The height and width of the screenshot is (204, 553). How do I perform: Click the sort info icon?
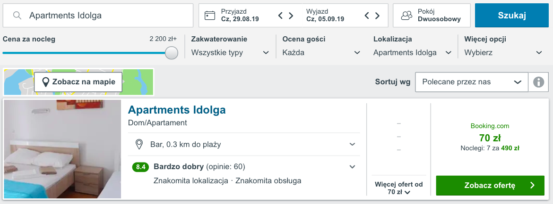538,82
